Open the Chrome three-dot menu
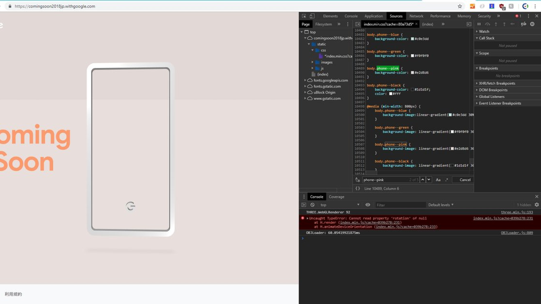The width and height of the screenshot is (541, 304). click(535, 6)
